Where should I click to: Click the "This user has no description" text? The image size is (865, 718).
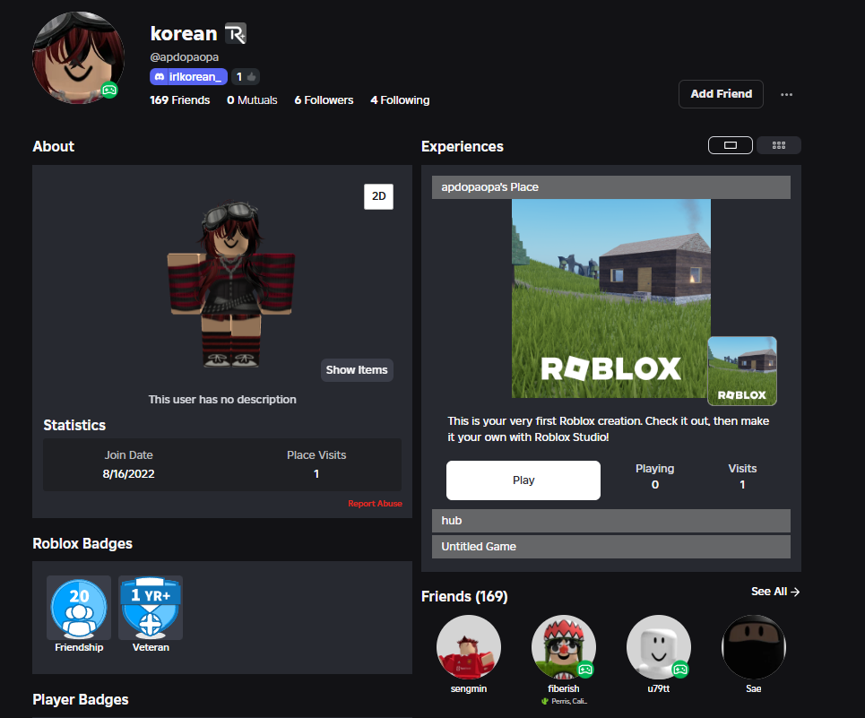[222, 399]
